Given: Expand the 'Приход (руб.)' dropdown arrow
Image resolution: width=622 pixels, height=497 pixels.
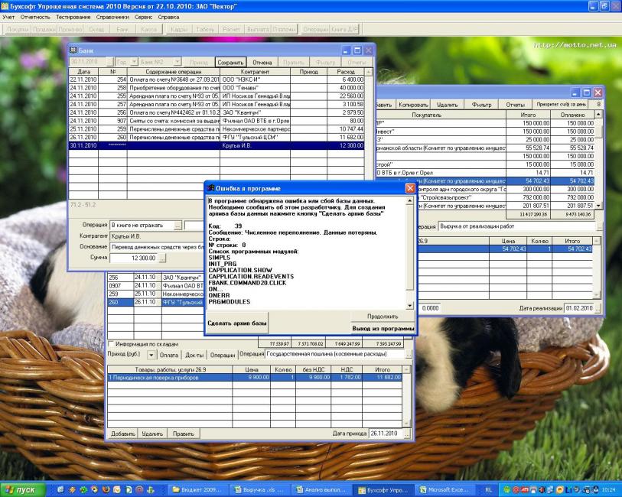Looking at the screenshot, I should coord(151,355).
